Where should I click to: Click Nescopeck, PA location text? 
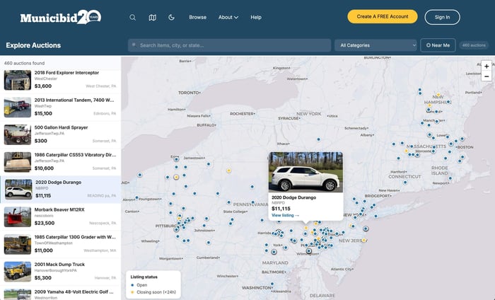[x=103, y=223]
